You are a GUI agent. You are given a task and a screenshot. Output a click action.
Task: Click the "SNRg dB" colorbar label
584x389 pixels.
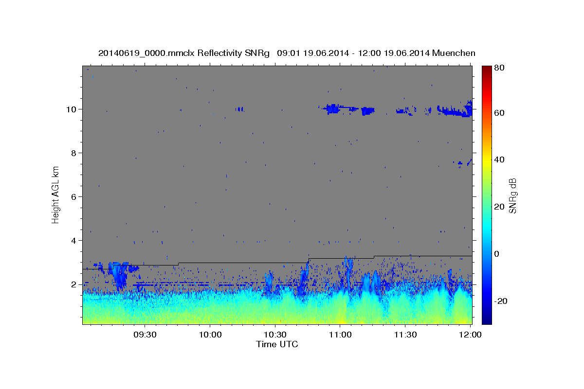coord(512,195)
